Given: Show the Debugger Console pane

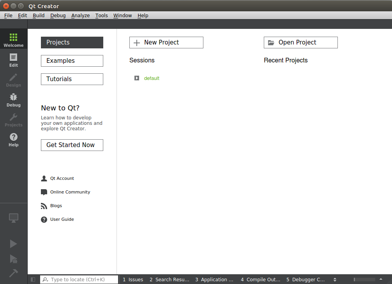Looking at the screenshot, I should 305,279.
